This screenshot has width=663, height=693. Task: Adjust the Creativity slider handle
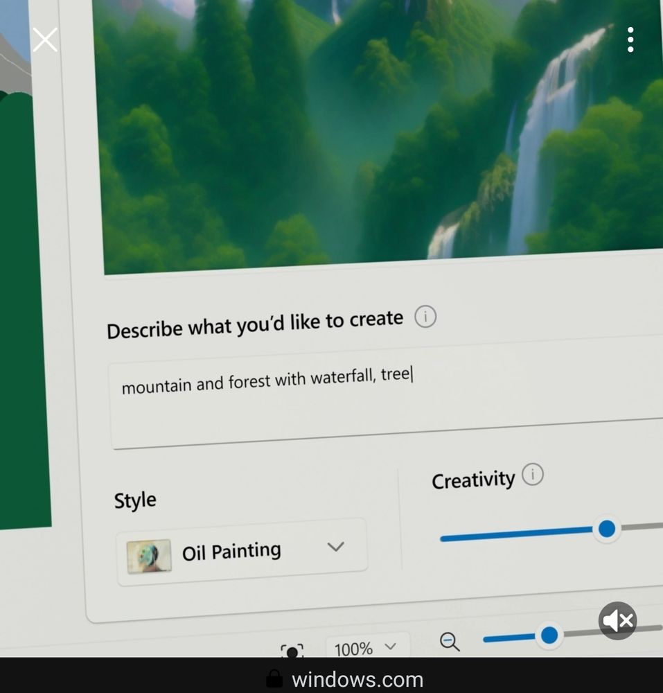(606, 529)
